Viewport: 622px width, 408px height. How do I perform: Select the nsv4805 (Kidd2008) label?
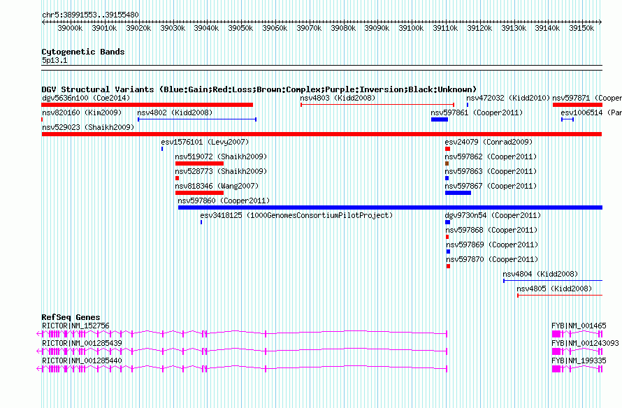554,289
